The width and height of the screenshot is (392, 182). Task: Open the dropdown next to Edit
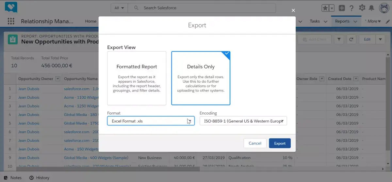pos(380,39)
